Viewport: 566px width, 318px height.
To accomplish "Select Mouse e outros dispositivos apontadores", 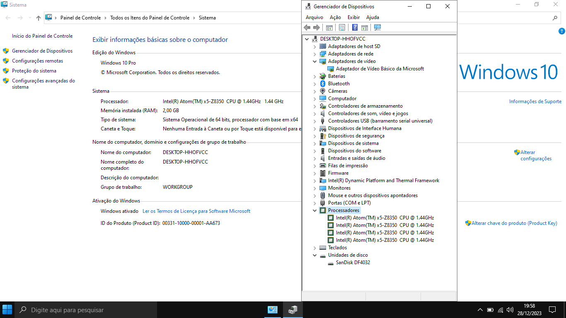I will (368, 195).
